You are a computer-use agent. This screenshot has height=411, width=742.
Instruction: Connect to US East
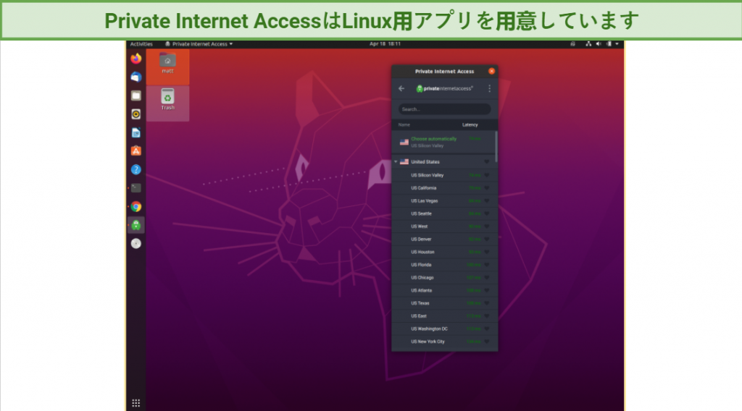(443, 315)
